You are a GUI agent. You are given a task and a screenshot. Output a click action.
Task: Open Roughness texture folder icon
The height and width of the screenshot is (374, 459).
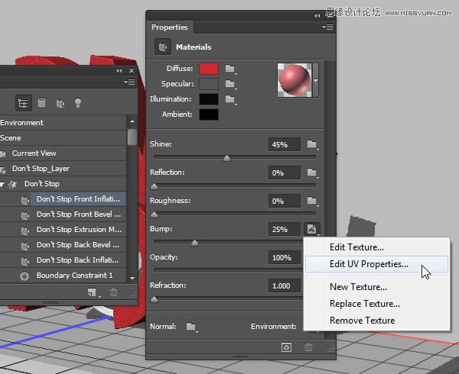pyautogui.click(x=312, y=201)
